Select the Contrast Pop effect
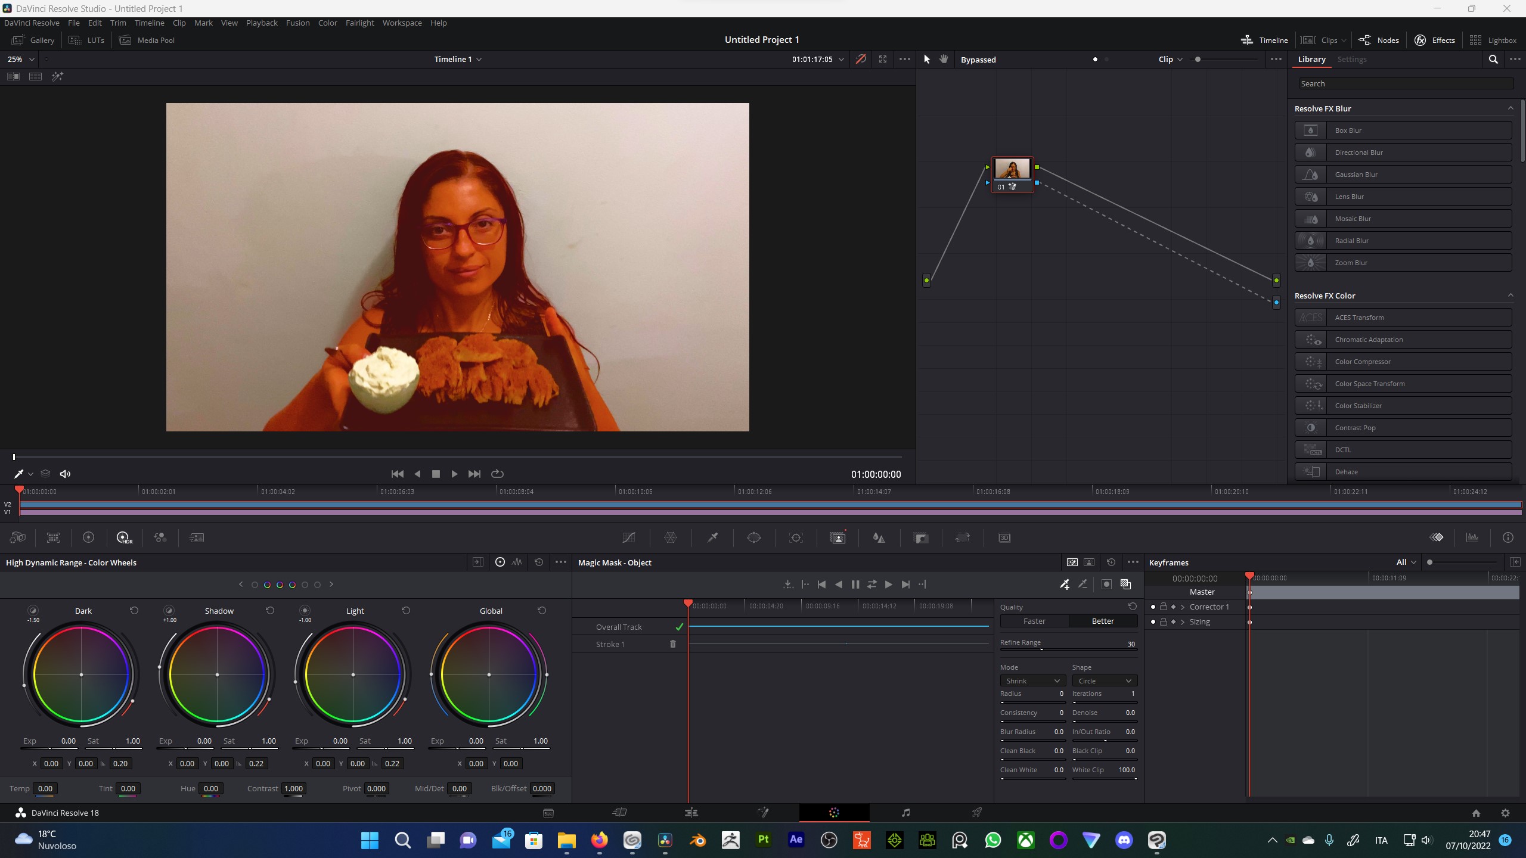The image size is (1526, 858). click(1403, 428)
